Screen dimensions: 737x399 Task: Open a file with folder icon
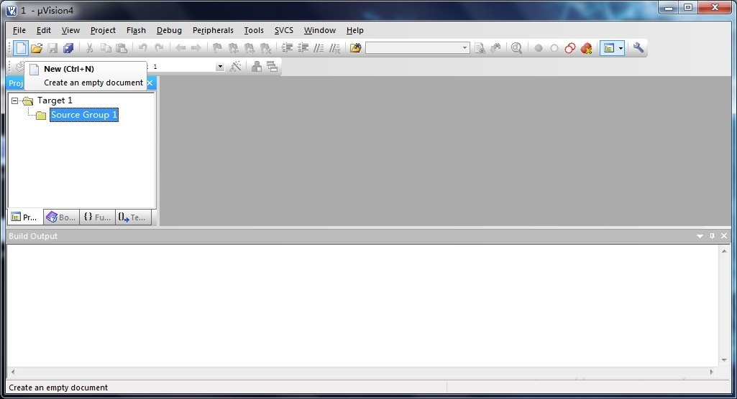point(37,48)
